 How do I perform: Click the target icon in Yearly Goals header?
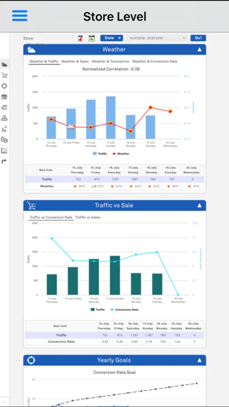(31, 360)
